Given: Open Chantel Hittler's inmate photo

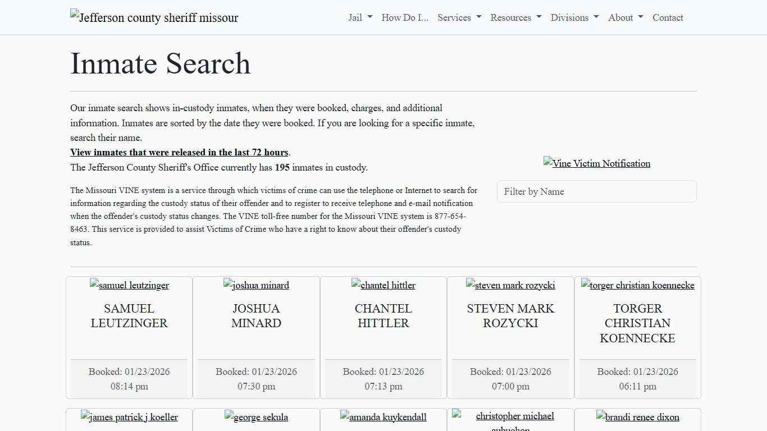Looking at the screenshot, I should point(383,285).
